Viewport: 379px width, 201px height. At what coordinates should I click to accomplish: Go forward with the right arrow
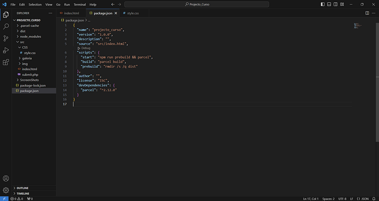[119, 4]
